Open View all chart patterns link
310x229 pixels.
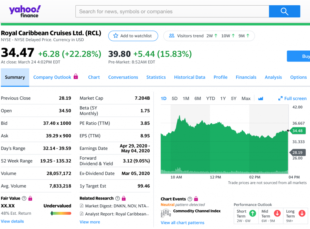point(183,223)
